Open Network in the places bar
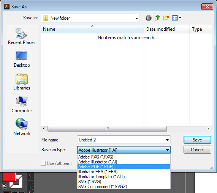Screen dimensions: 217x193 coord(22,127)
